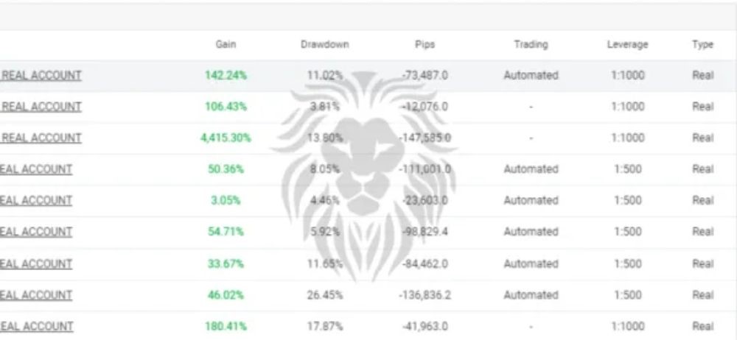Open the REAL ACCOUNT link with 142.24% gain

[x=41, y=76]
